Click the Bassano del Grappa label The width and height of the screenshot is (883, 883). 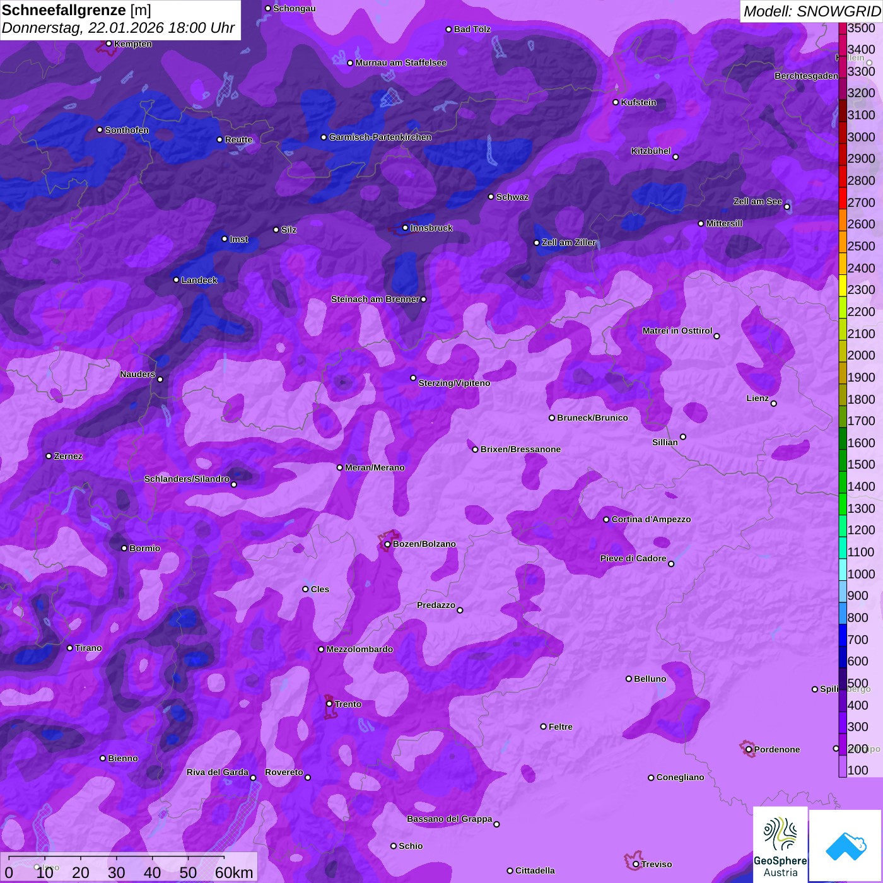(450, 819)
